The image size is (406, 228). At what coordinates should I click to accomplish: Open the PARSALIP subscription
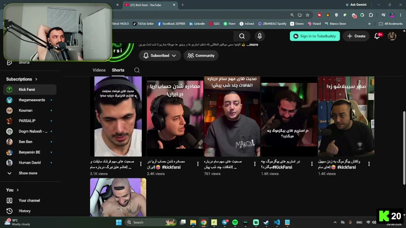[x=30, y=121]
